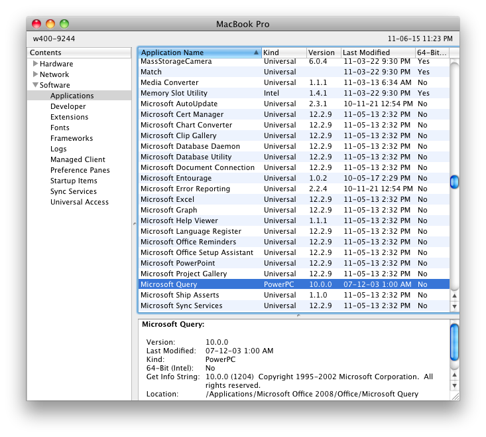Minimize the window with yellow button

[50, 24]
